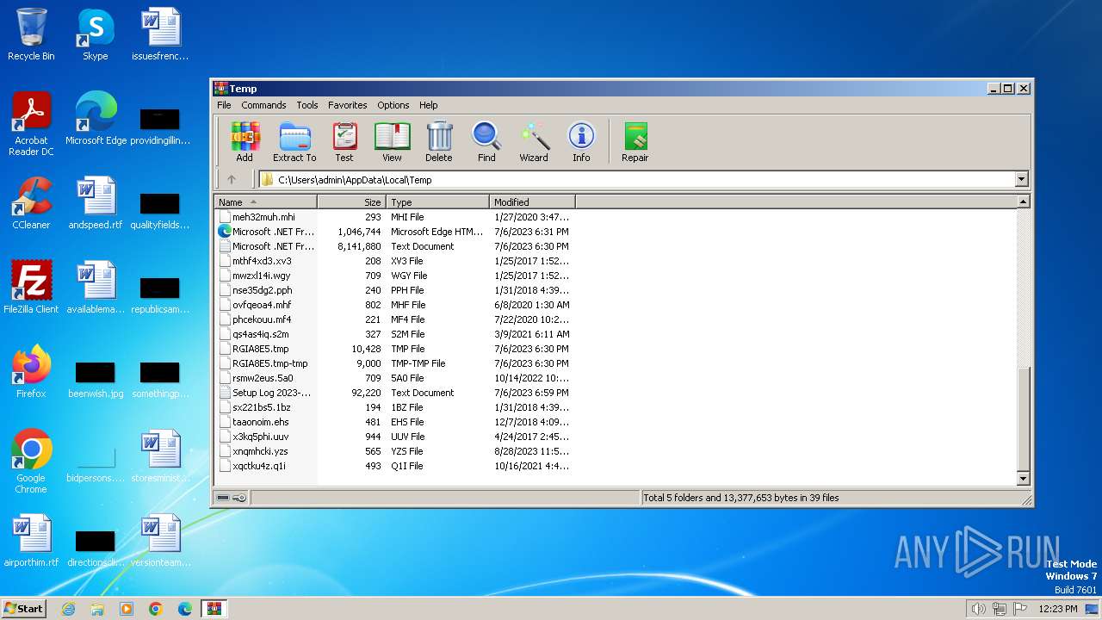1102x620 pixels.
Task: Click the Action Center flag tray icon
Action: [1019, 609]
